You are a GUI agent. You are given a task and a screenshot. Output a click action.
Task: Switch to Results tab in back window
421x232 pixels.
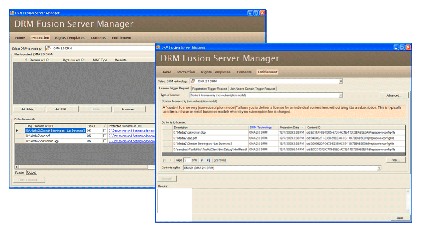coord(20,173)
